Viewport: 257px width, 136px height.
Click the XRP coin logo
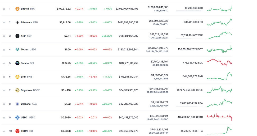click(17, 36)
